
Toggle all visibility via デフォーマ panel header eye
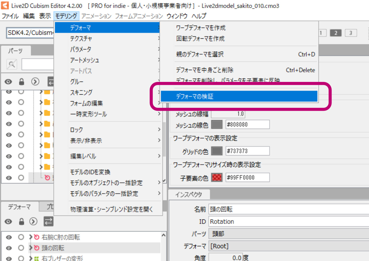click(9, 221)
